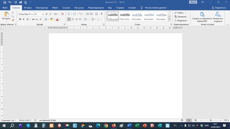Sort text with the A-Z sort icon
This screenshot has height=129, width=230.
[x=97, y=14]
